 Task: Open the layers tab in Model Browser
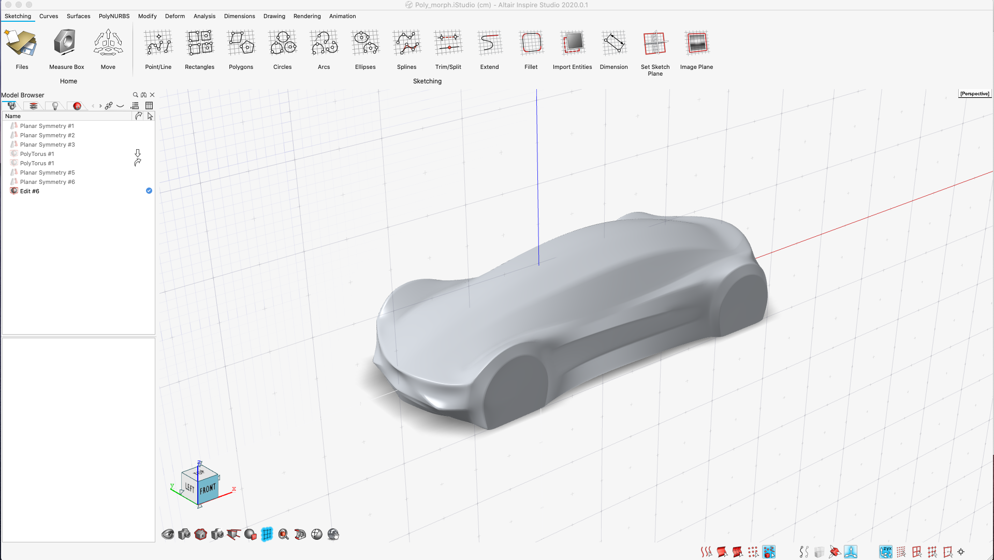coord(34,106)
